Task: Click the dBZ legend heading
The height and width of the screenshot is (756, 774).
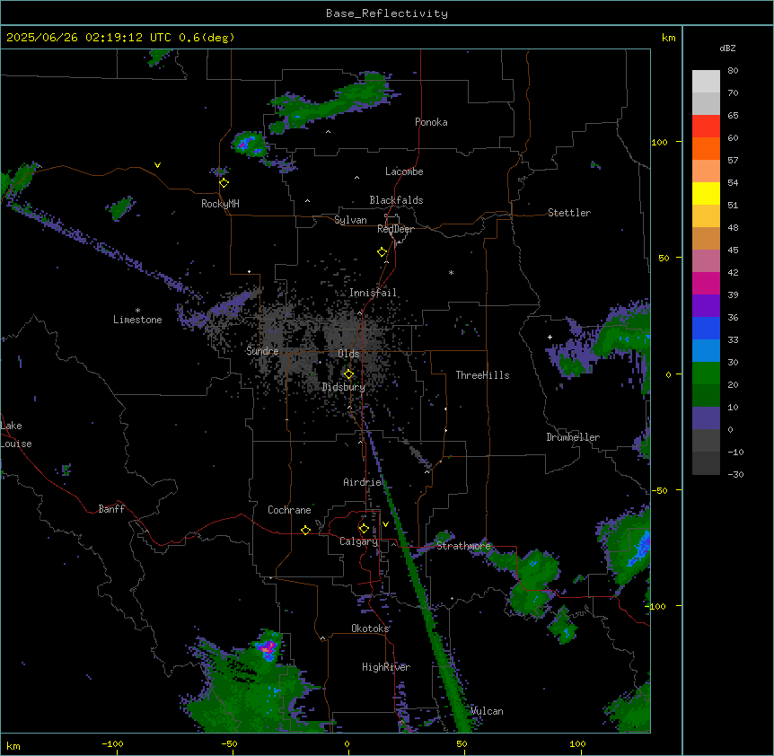Action: [727, 48]
